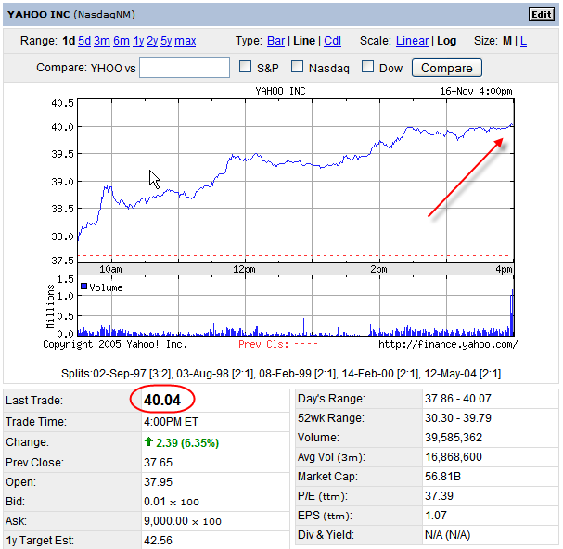563x549 pixels.
Task: Switch chart size to L
Action: tap(523, 41)
